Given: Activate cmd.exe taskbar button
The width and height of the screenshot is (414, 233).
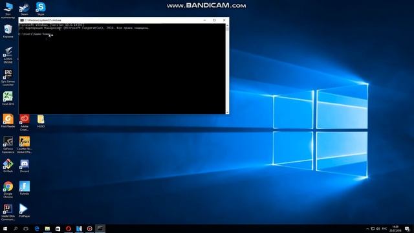Looking at the screenshot, I should click(100, 228).
